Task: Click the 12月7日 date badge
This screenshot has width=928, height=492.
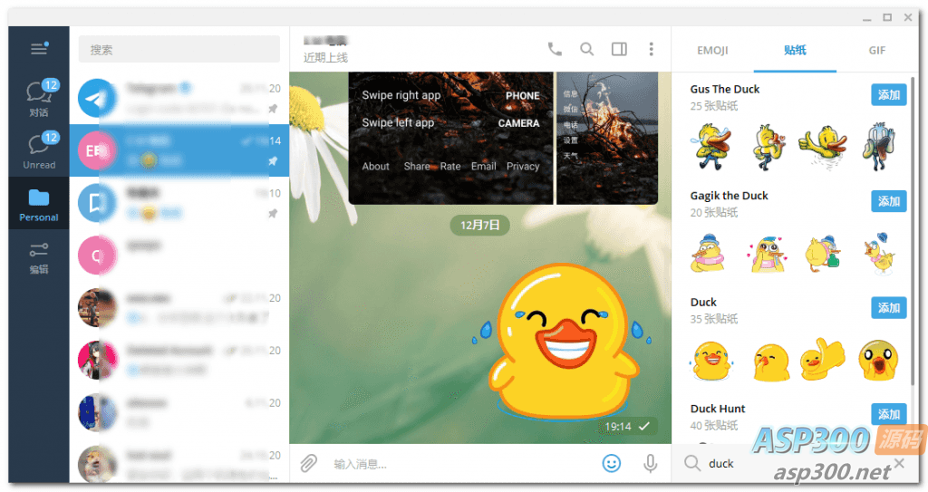Action: pyautogui.click(x=480, y=225)
